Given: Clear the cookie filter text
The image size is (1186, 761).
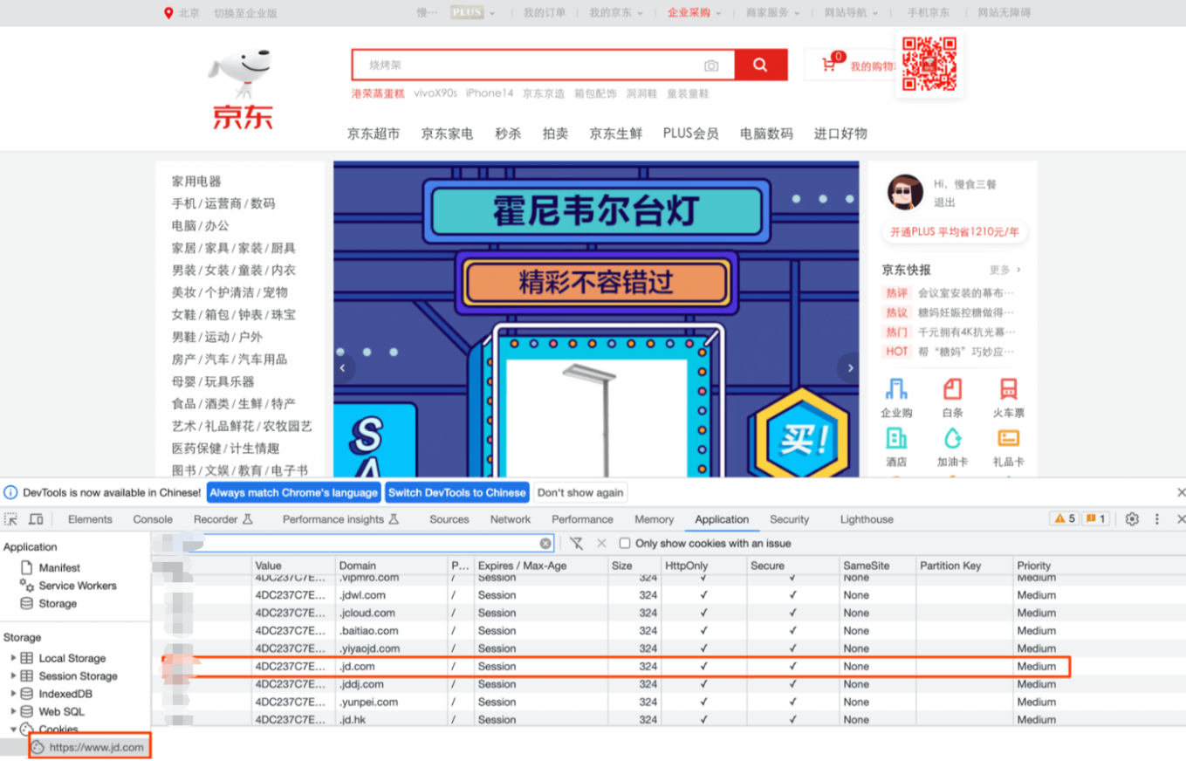Looking at the screenshot, I should (x=545, y=544).
